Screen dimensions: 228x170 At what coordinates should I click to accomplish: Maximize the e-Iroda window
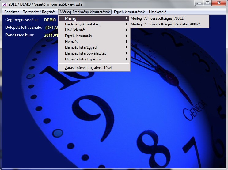pos(207,3)
